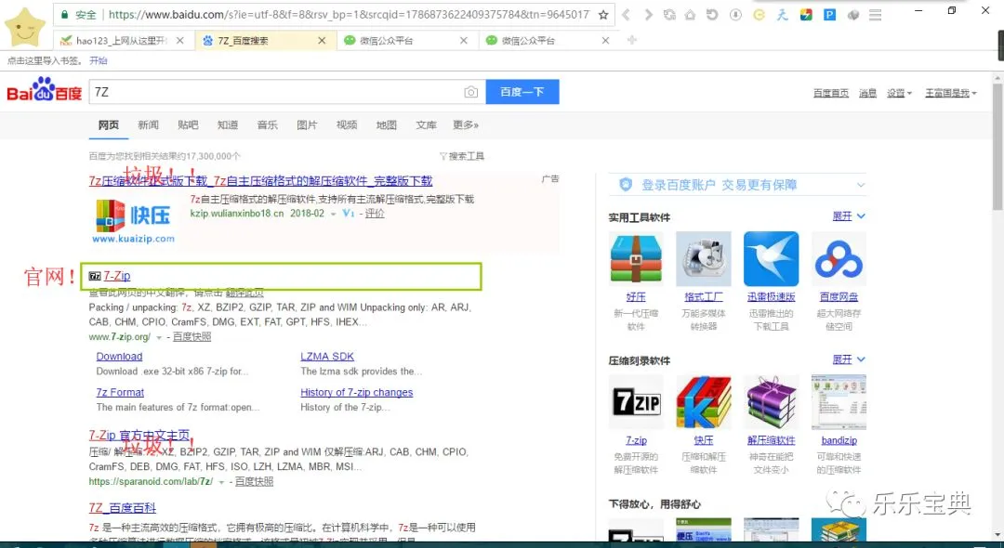Image resolution: width=1004 pixels, height=548 pixels.
Task: Select the 新闻 search category
Action: tap(148, 124)
